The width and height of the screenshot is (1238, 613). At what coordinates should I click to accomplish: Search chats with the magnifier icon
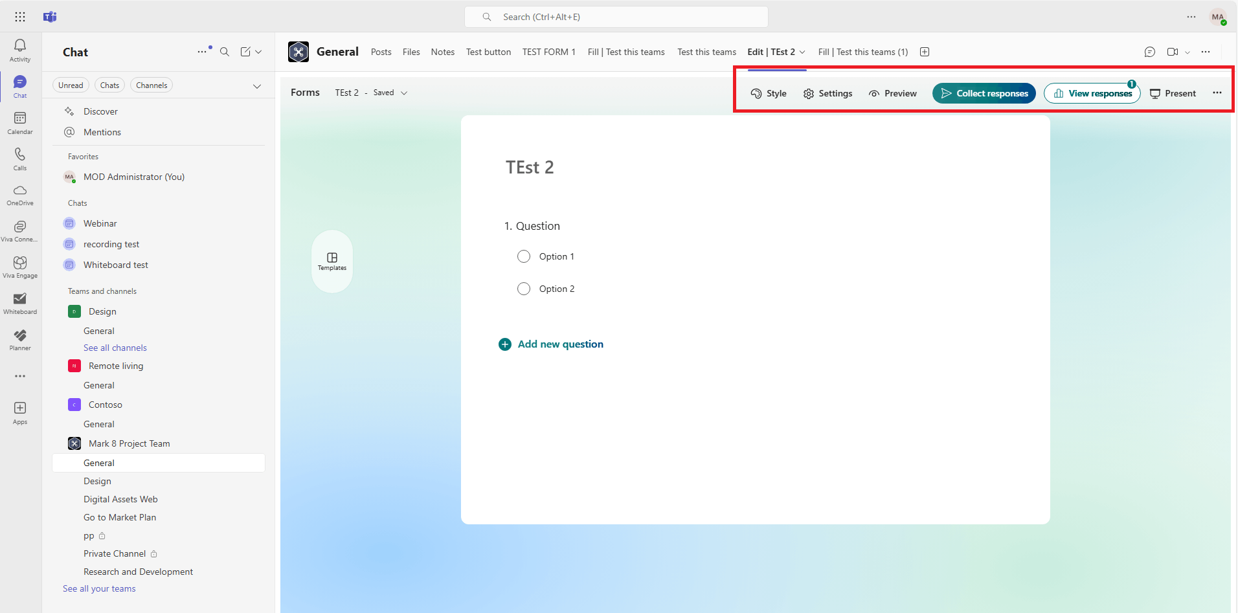click(225, 52)
